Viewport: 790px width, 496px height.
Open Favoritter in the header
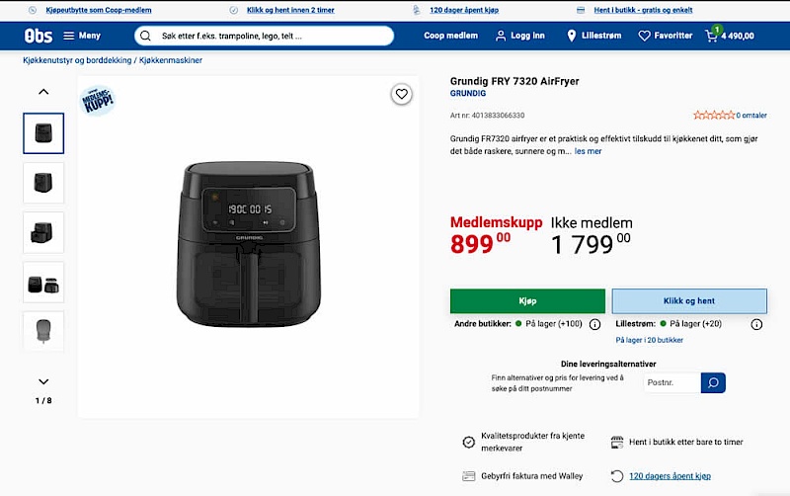[x=665, y=36]
